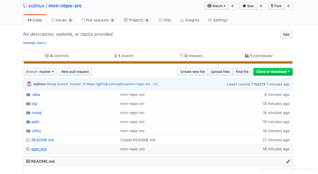Switch to the Code tab

point(35,20)
